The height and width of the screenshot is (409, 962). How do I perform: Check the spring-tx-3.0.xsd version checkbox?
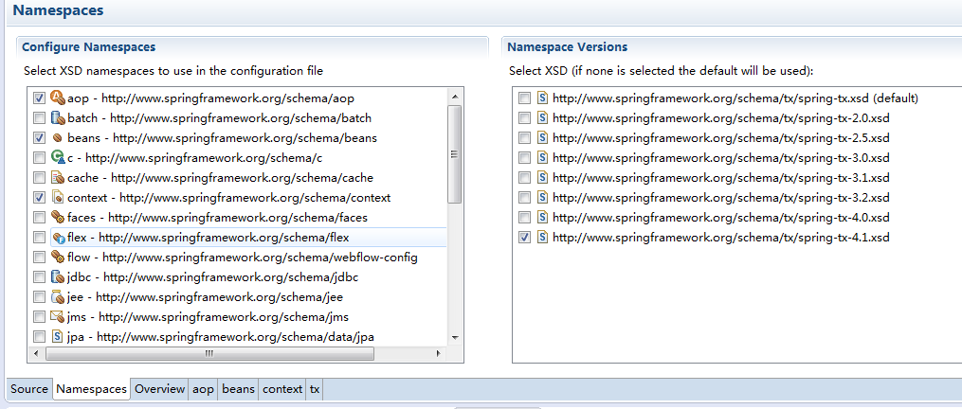coord(524,157)
